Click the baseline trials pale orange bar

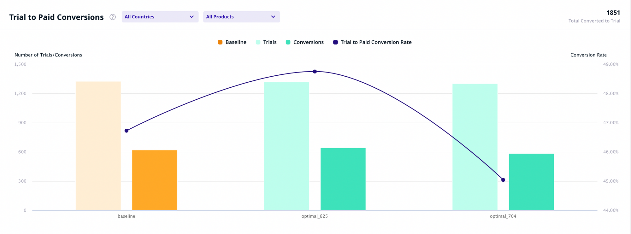click(98, 146)
